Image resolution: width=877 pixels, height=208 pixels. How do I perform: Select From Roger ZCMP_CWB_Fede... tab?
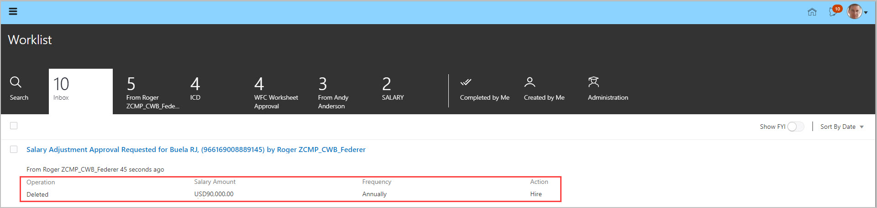pos(153,92)
